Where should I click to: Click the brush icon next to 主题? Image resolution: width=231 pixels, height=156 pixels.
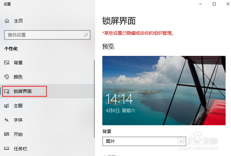pos(7,106)
